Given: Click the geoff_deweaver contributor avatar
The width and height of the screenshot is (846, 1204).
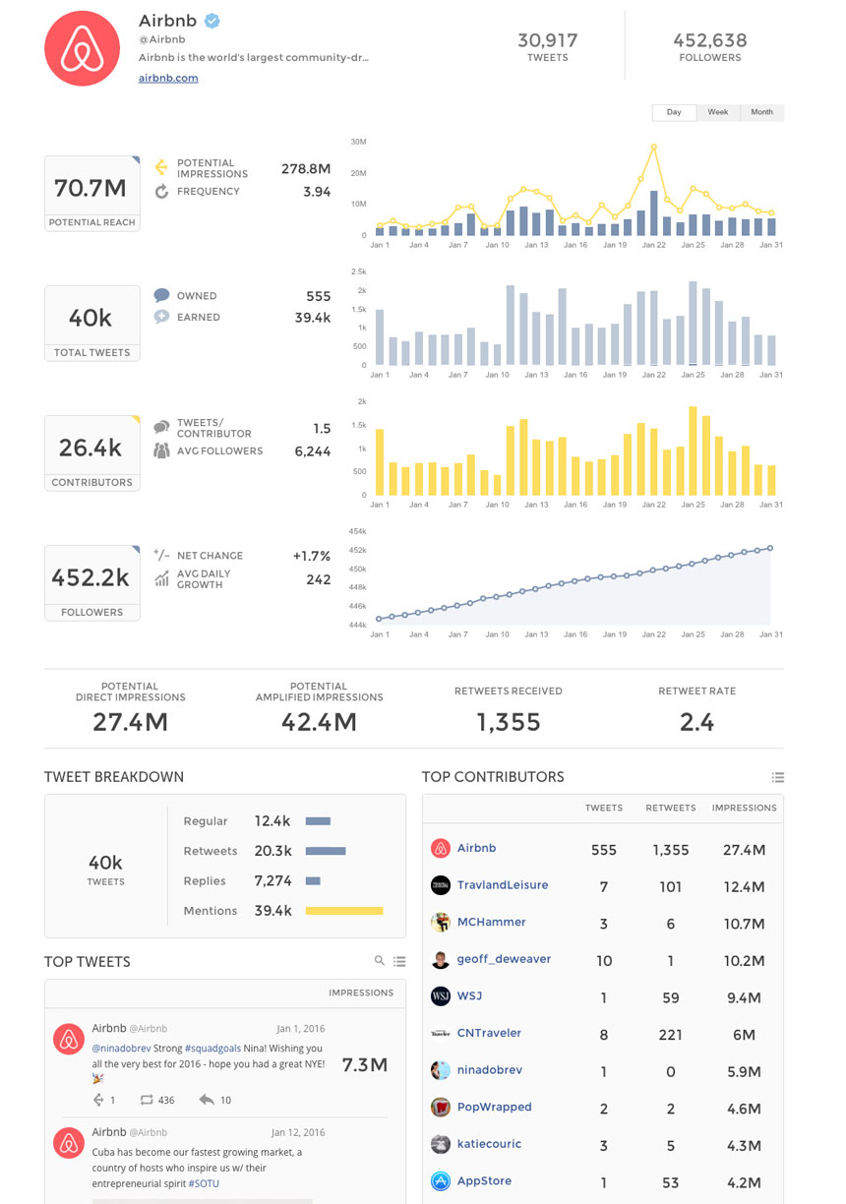Looking at the screenshot, I should coord(441,959).
